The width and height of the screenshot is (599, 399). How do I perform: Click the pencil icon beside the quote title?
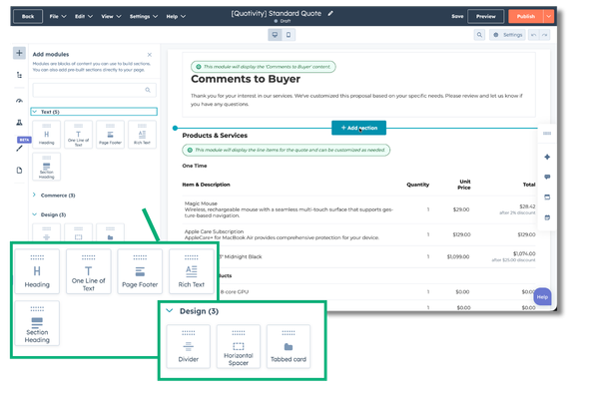click(330, 13)
